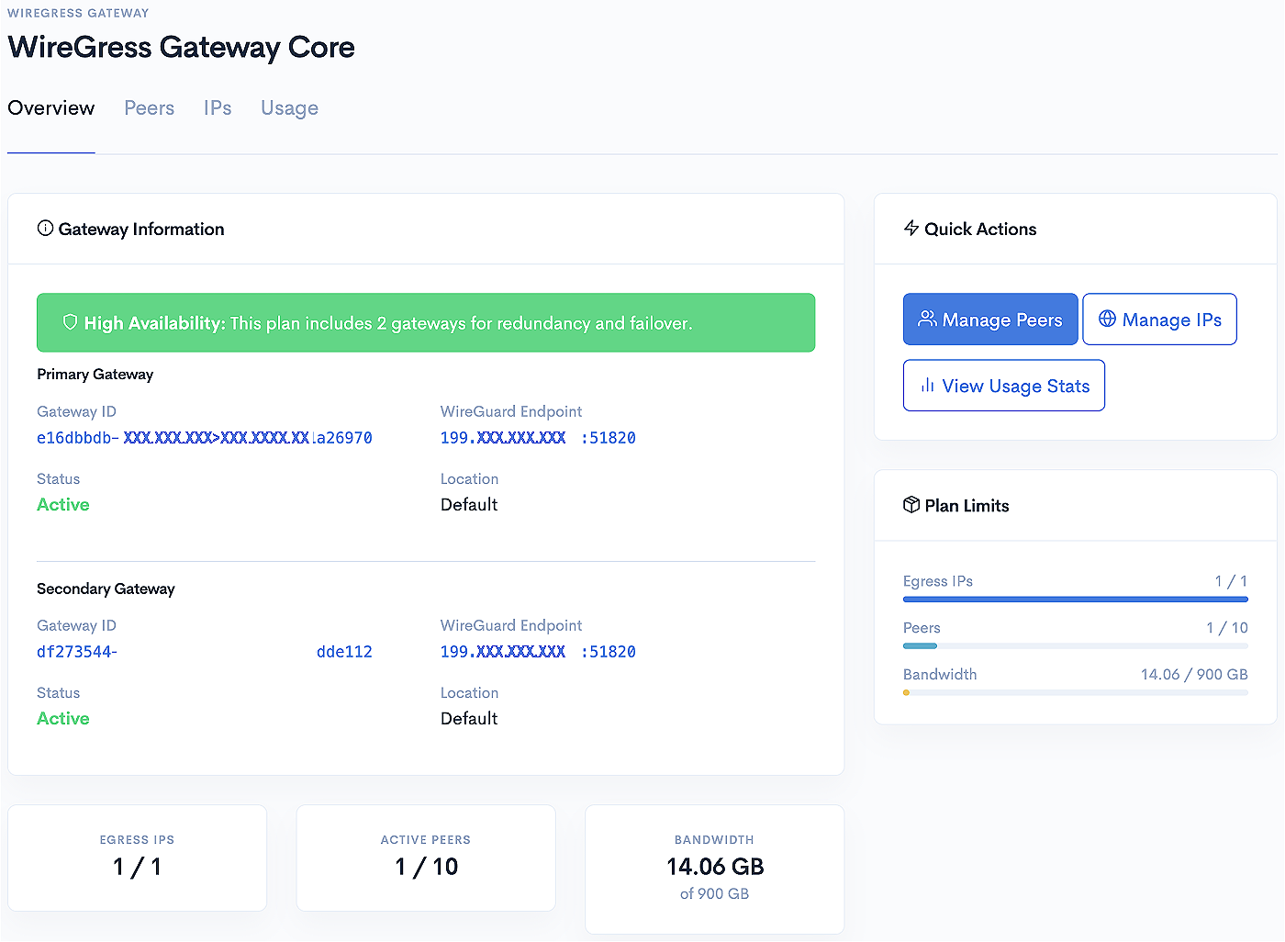Select the IPs tab

[218, 107]
